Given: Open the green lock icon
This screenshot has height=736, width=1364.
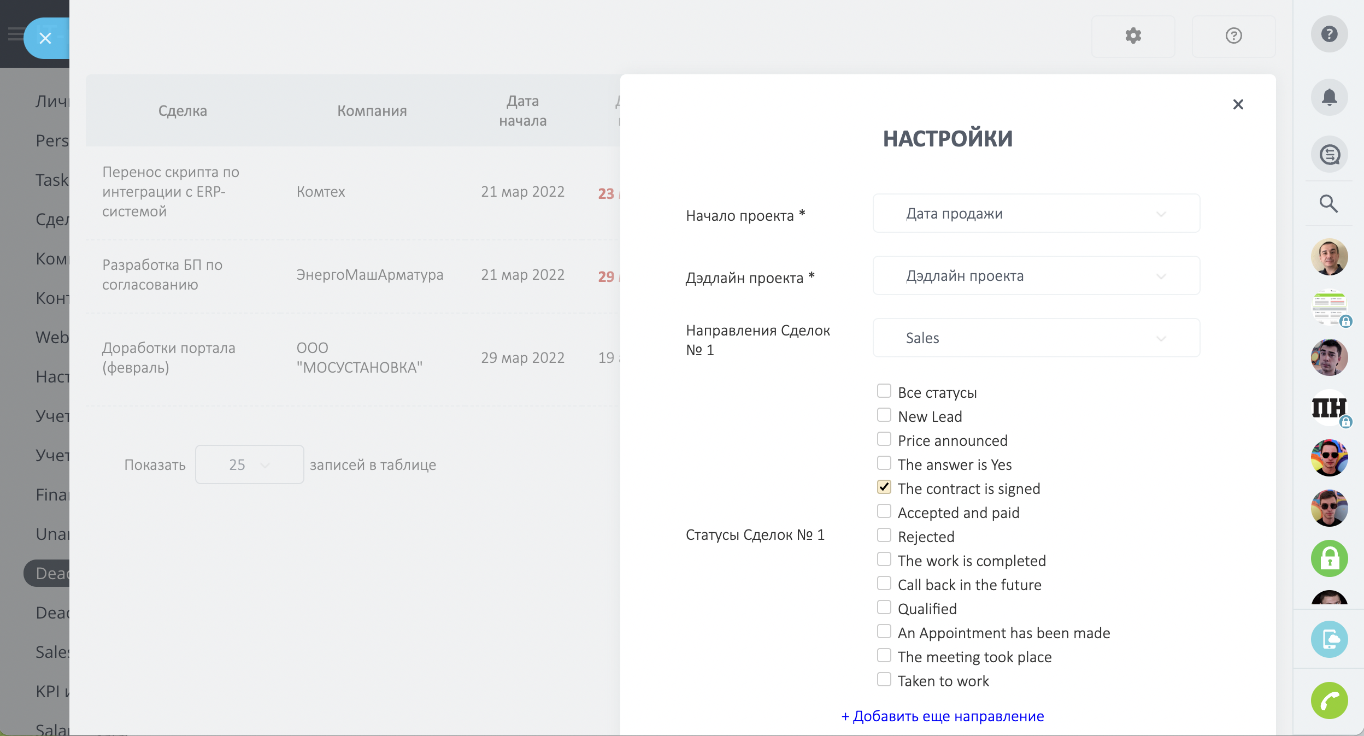Looking at the screenshot, I should (1329, 558).
